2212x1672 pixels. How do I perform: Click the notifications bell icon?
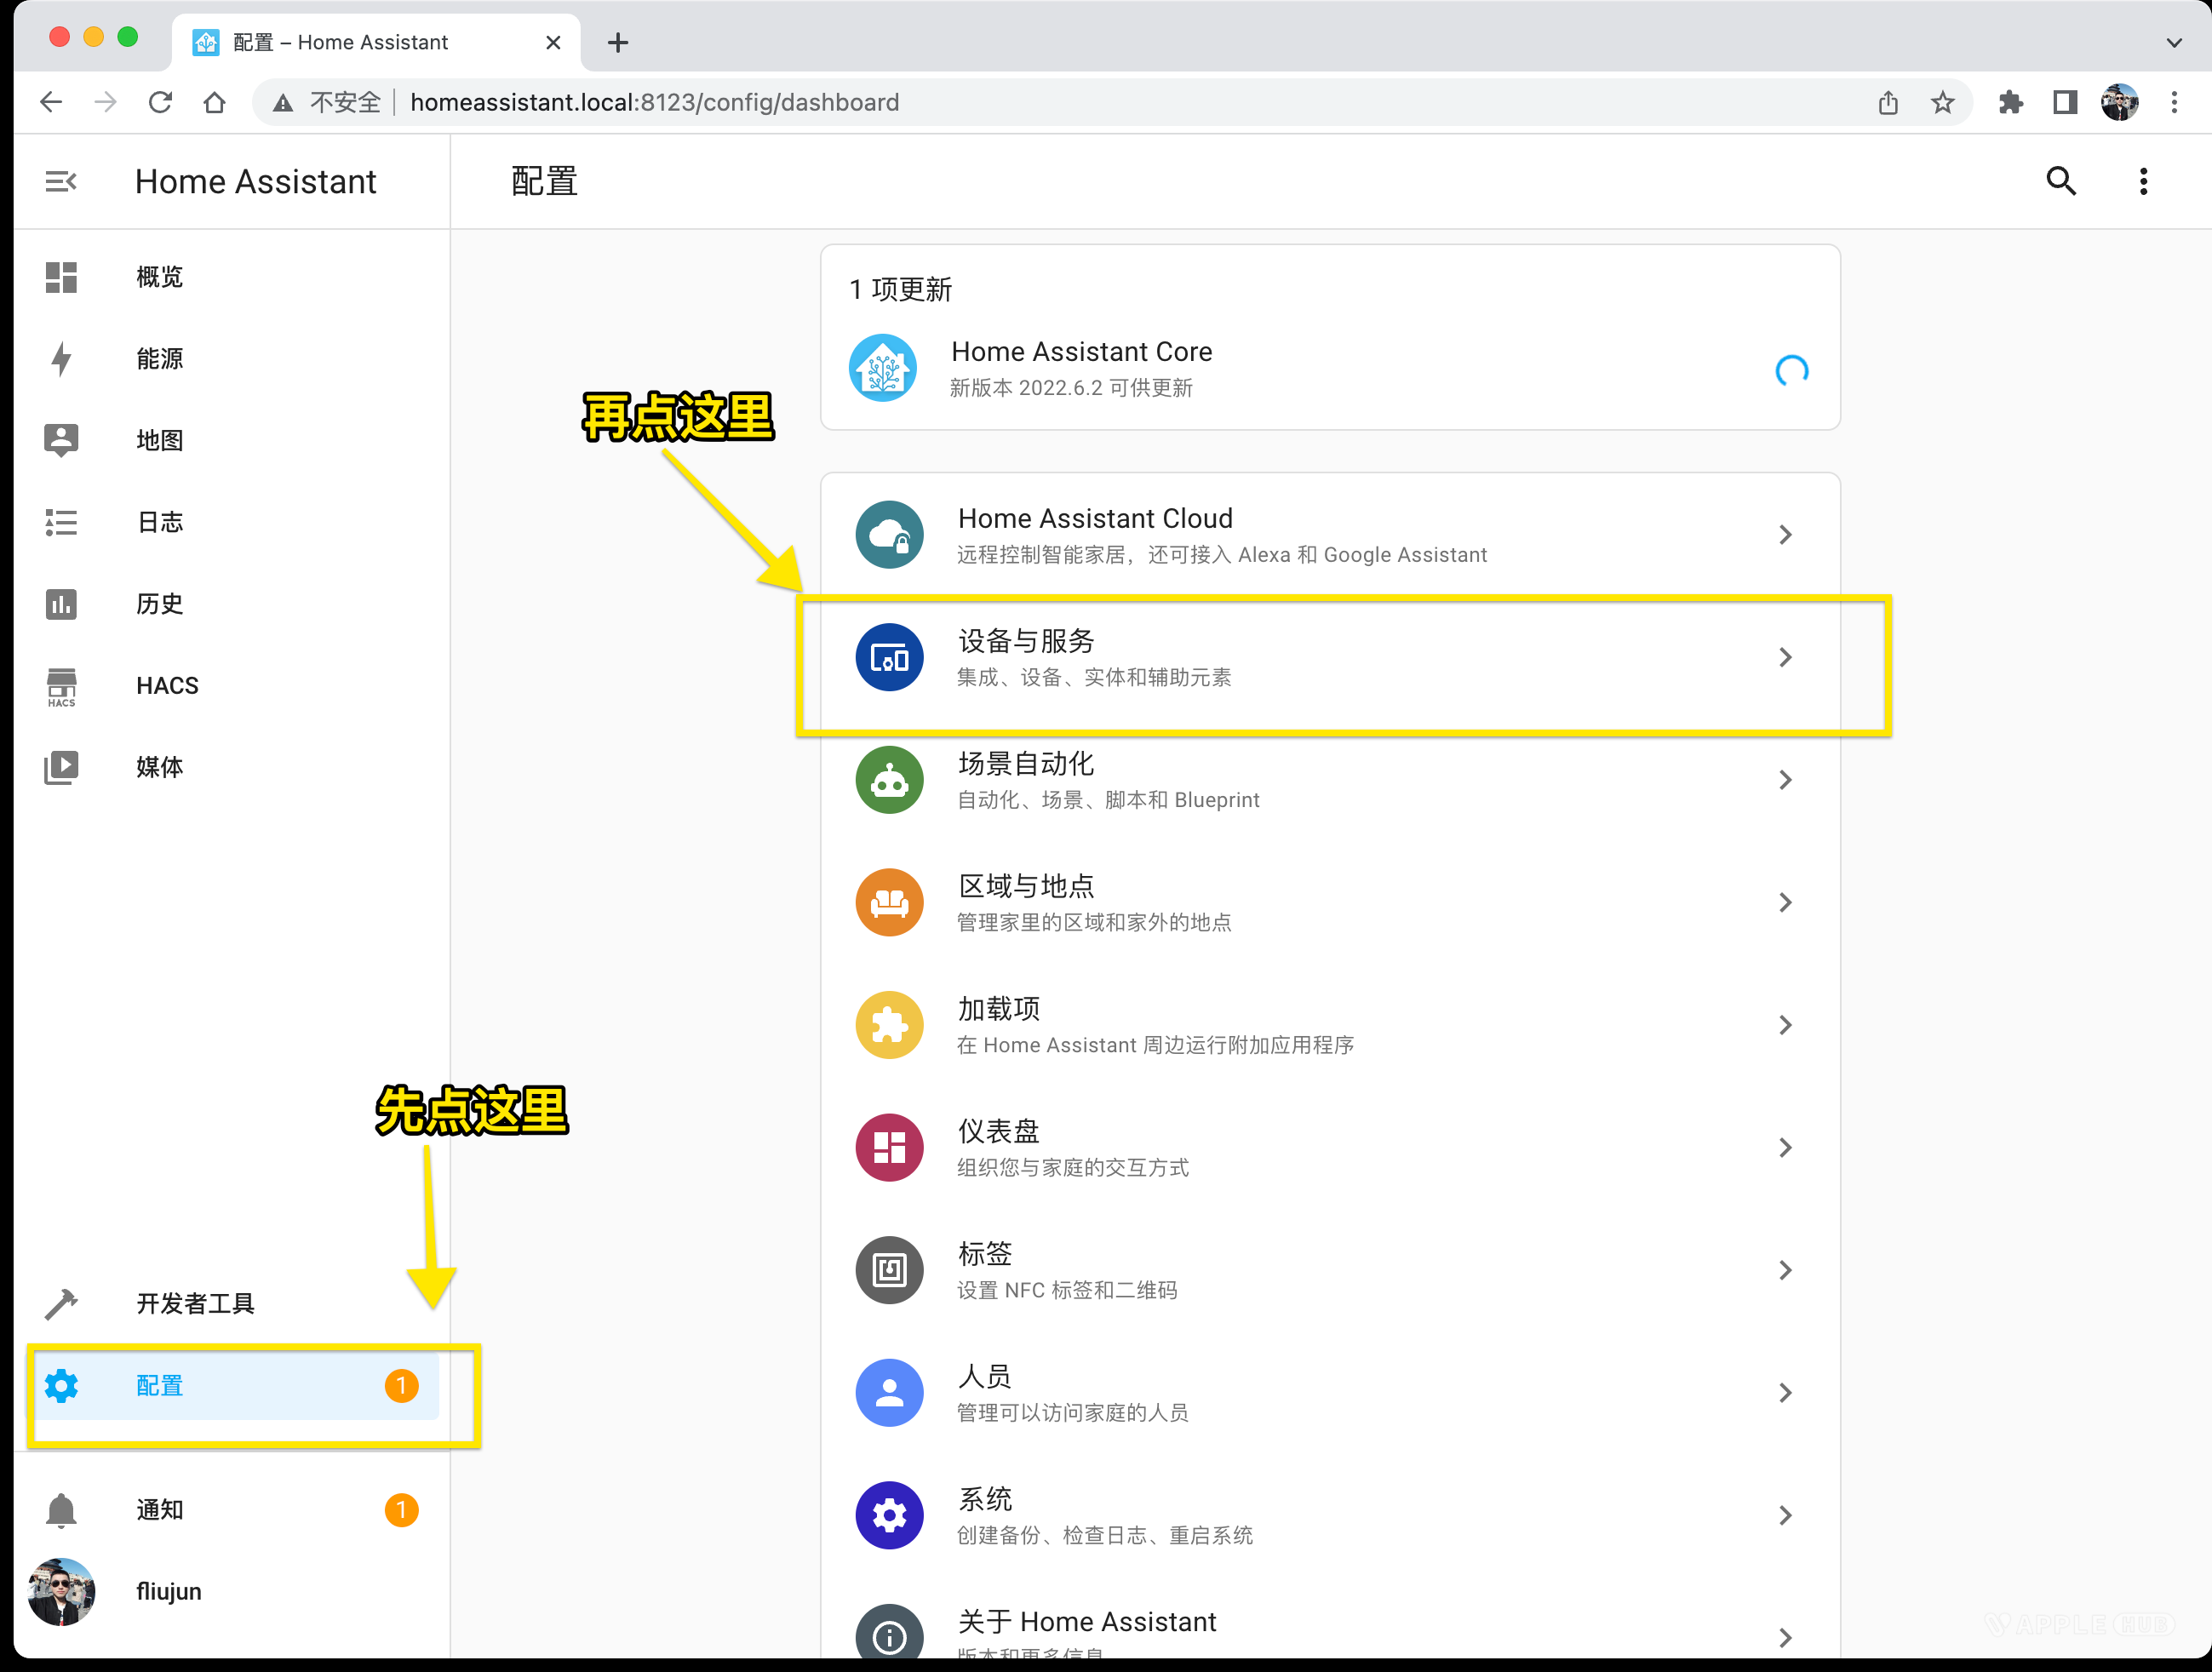(61, 1509)
